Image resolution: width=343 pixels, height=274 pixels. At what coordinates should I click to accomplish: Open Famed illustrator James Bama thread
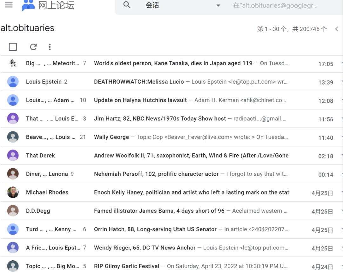159,211
